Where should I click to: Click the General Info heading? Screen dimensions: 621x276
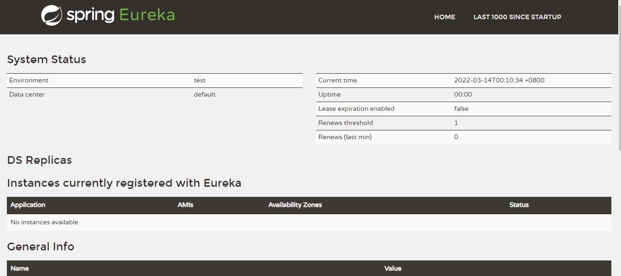pos(41,247)
